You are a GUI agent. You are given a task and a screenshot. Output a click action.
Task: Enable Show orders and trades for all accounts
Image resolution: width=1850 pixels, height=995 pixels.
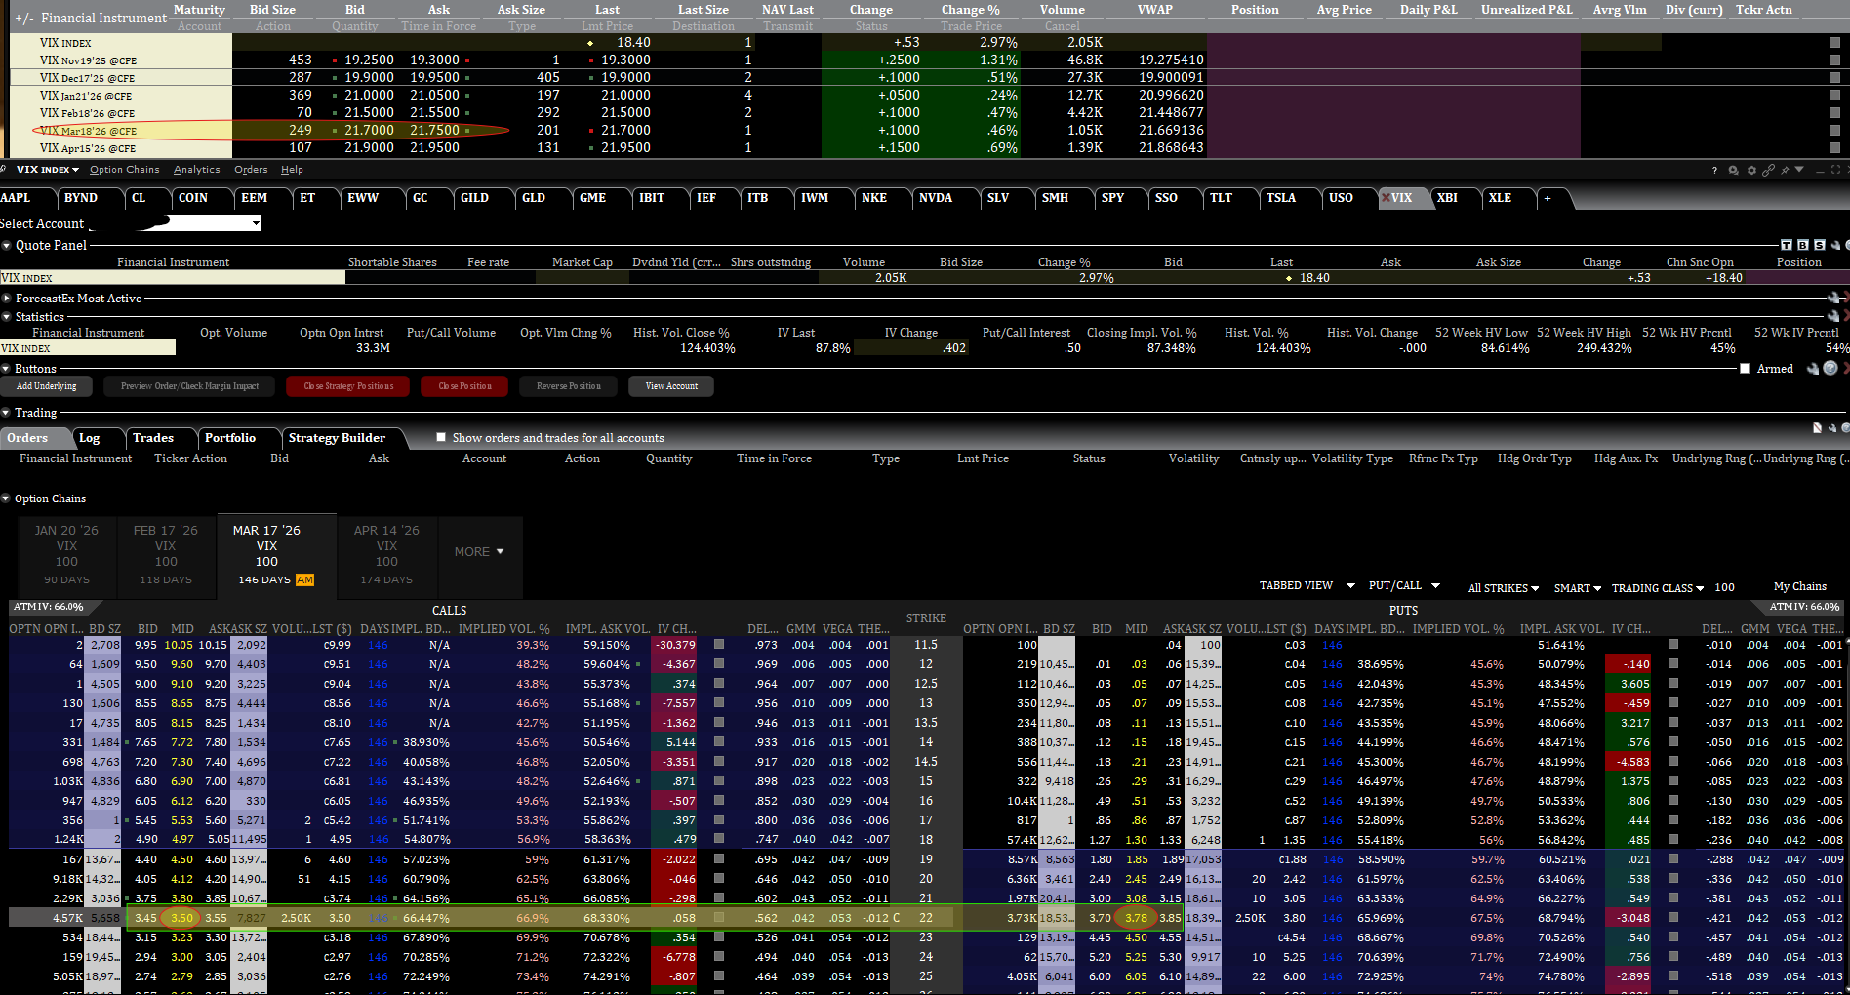click(441, 437)
